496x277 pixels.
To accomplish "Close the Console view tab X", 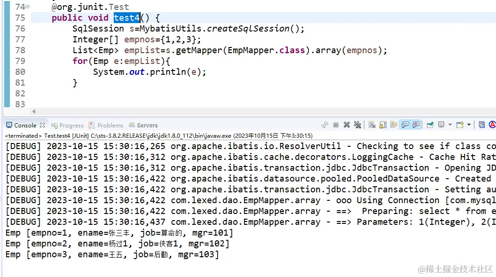I will click(42, 125).
